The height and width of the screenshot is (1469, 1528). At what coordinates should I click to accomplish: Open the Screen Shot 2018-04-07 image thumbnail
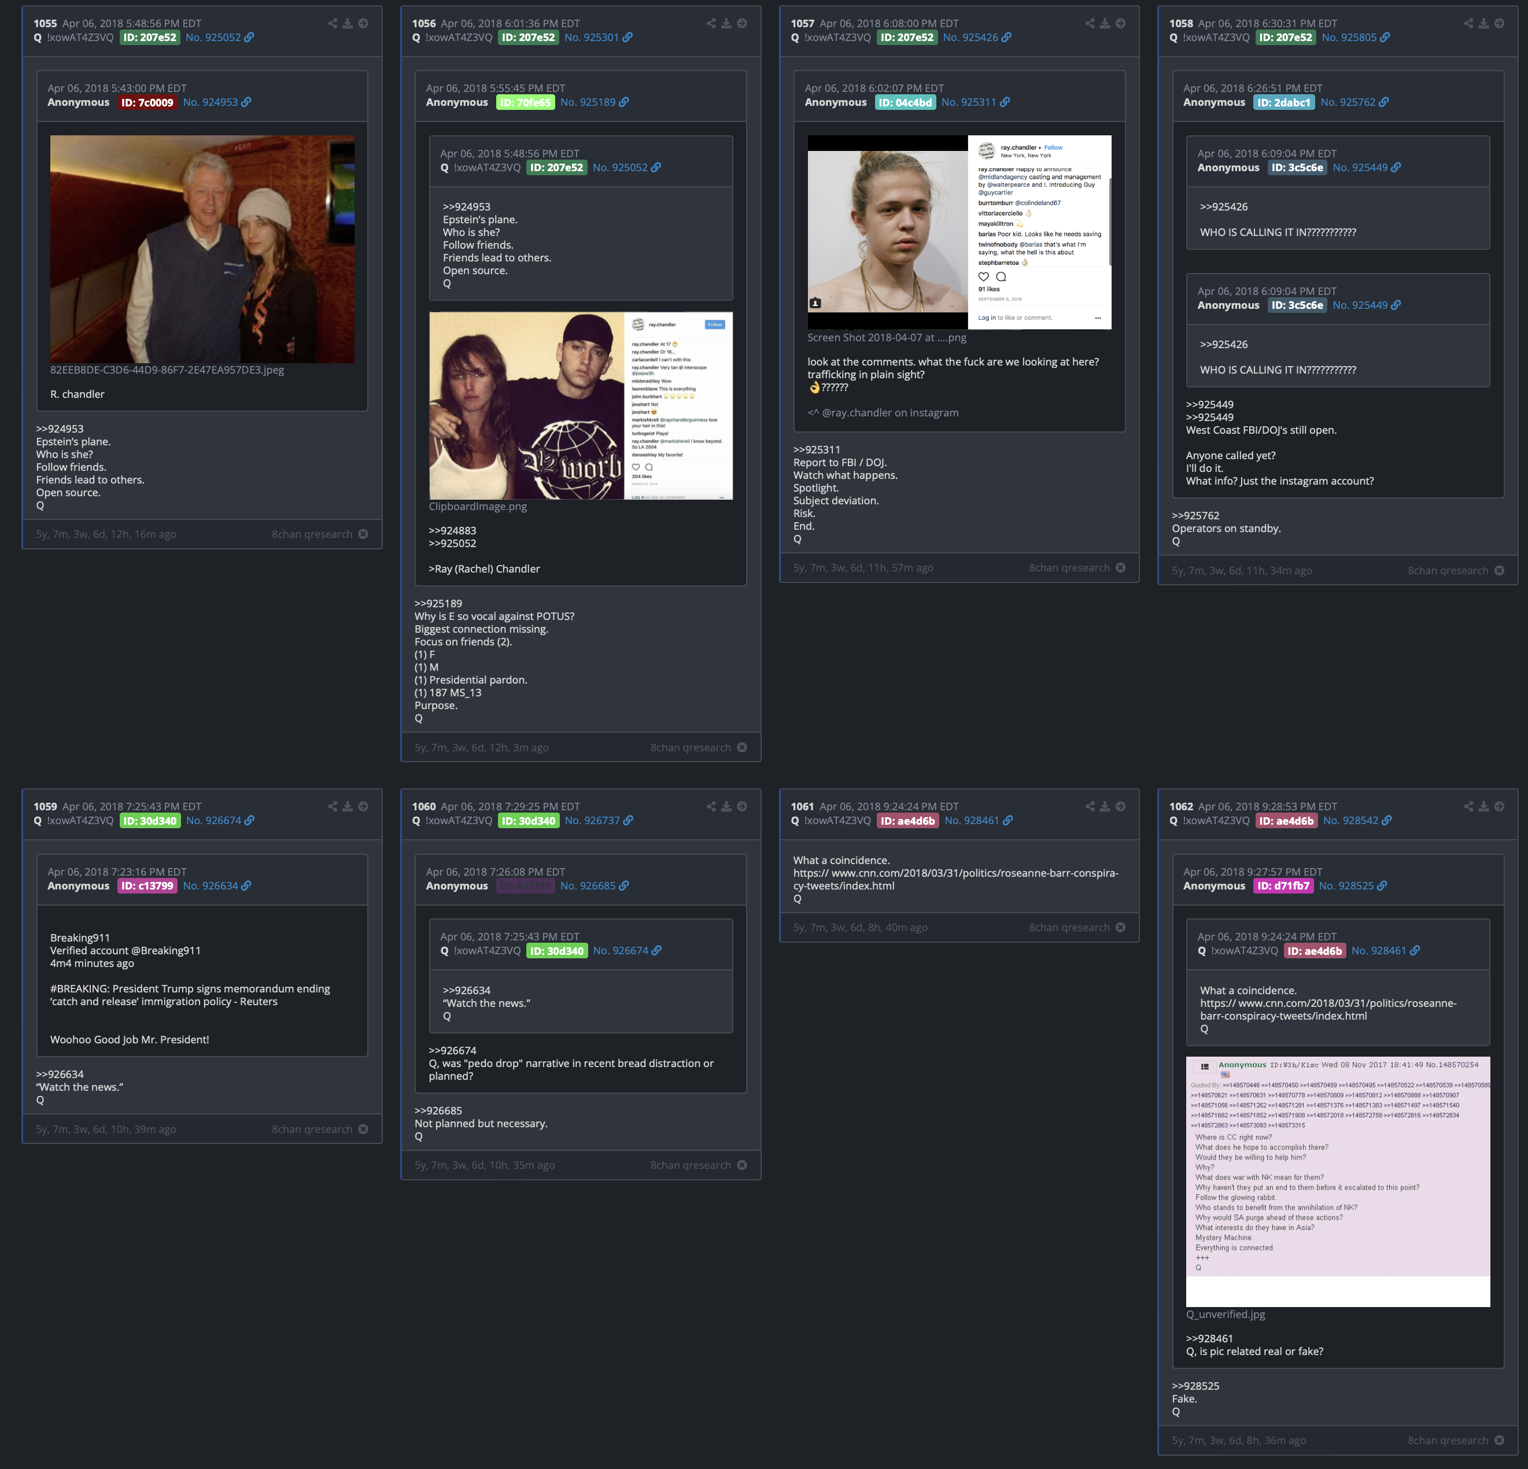(959, 232)
